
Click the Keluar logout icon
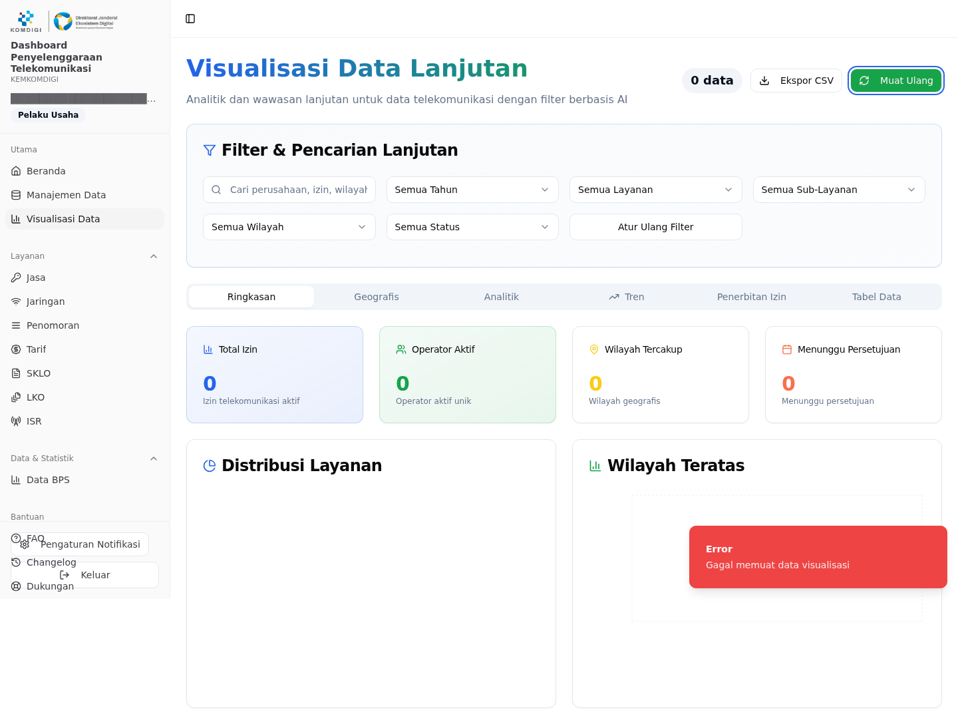point(65,575)
